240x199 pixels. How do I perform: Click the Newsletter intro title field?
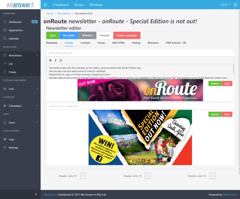pos(140,53)
